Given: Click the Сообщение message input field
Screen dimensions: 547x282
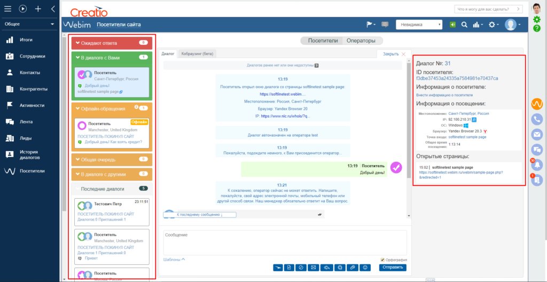Looking at the screenshot, I should pos(284,242).
